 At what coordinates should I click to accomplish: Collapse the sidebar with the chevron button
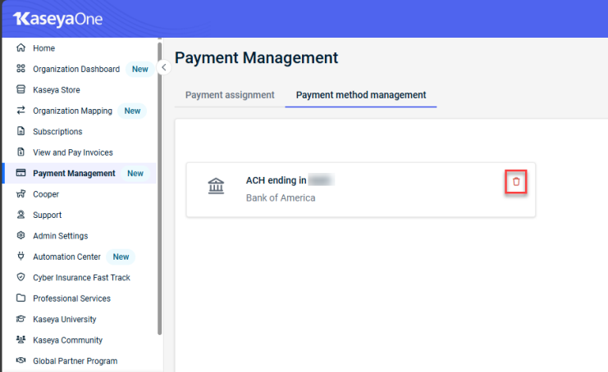coord(164,67)
